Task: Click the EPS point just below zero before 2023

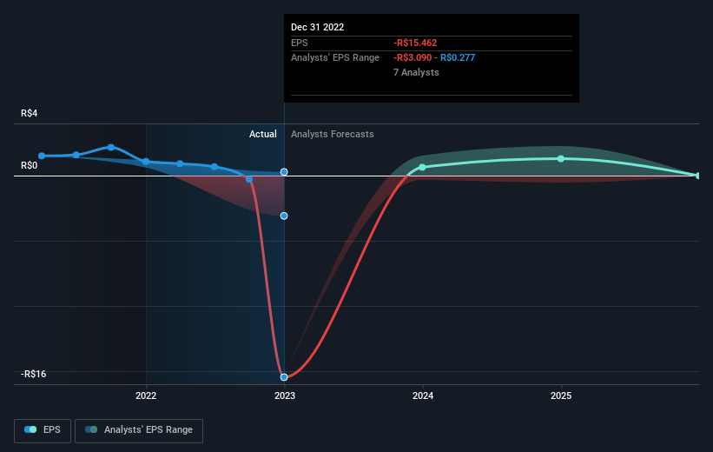Action: (x=249, y=179)
